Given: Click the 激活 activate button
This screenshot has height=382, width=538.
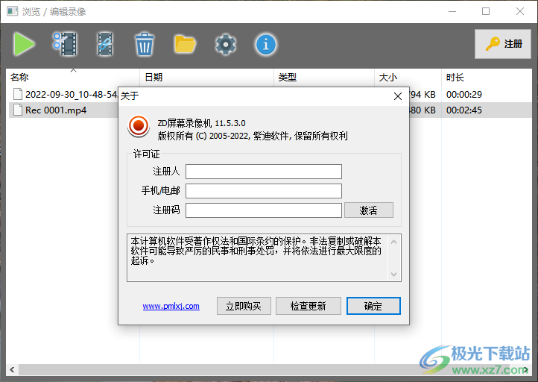Looking at the screenshot, I should [x=369, y=210].
